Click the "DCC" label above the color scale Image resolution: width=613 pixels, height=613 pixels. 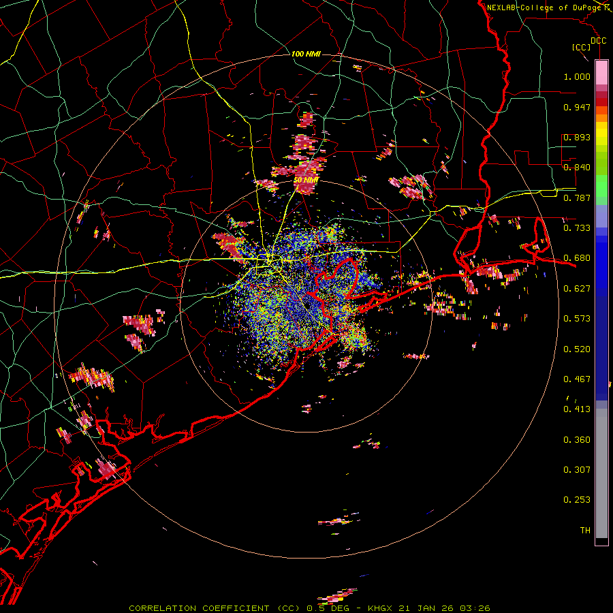pos(598,41)
